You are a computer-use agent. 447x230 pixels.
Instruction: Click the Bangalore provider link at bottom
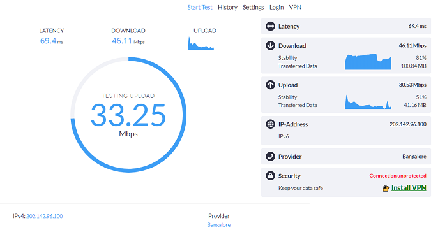pos(218,225)
